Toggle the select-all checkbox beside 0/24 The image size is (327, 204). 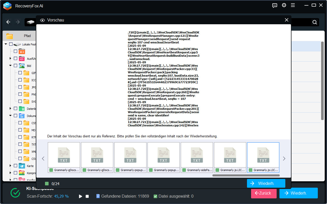pos(47,184)
